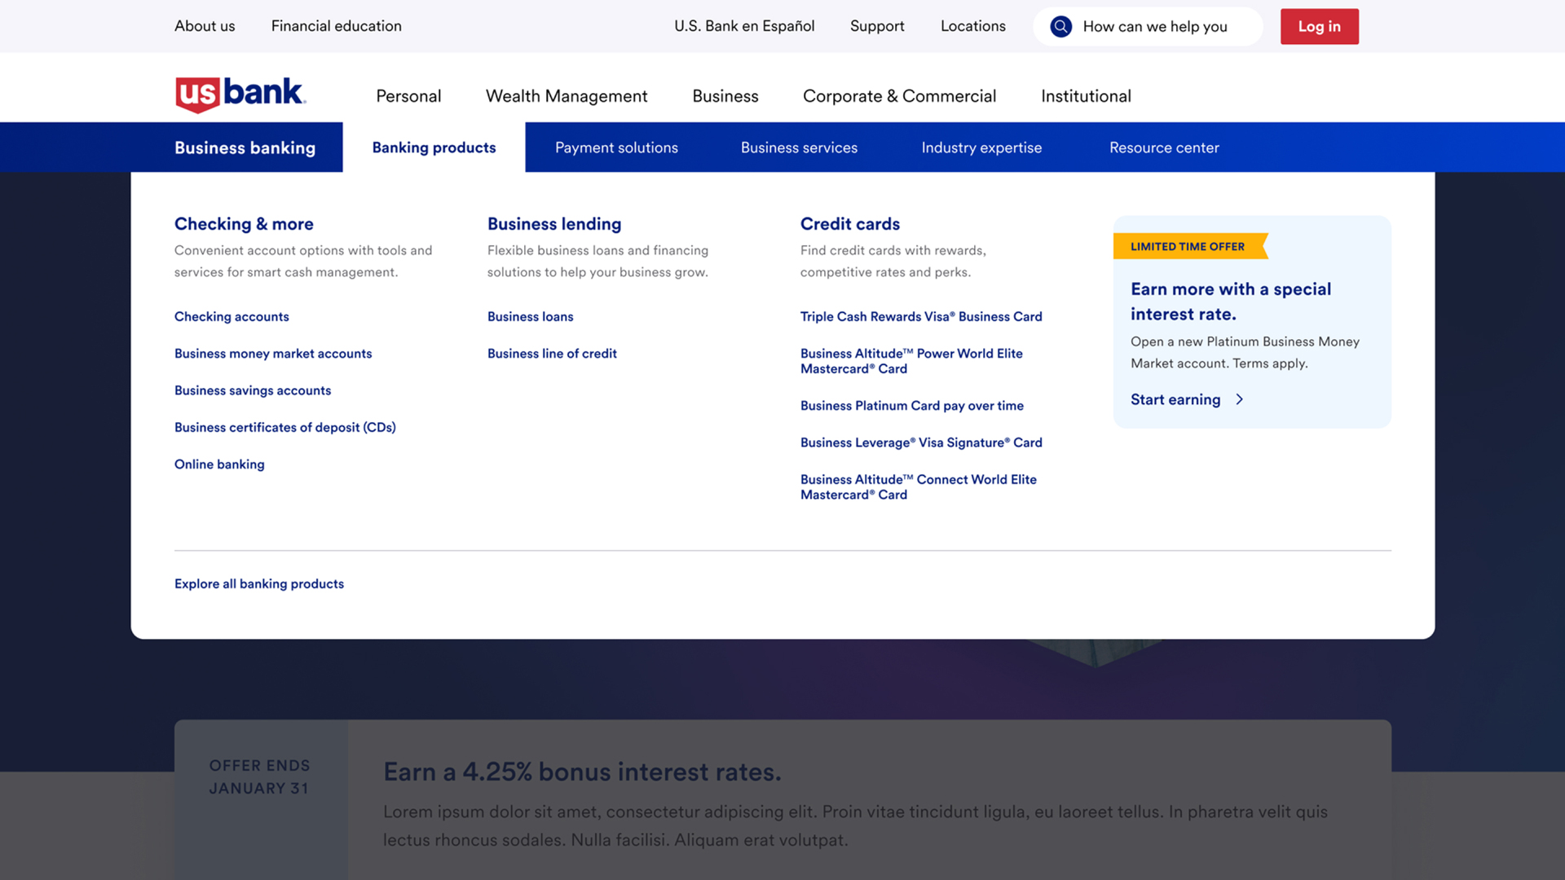Open Financial education link
The width and height of the screenshot is (1565, 880).
tap(337, 26)
